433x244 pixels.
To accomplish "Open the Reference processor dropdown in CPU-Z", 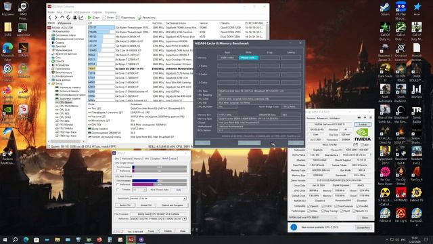I will coord(158,218).
